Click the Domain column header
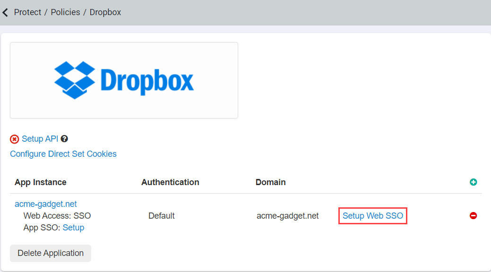The width and height of the screenshot is (491, 272). coord(270,182)
